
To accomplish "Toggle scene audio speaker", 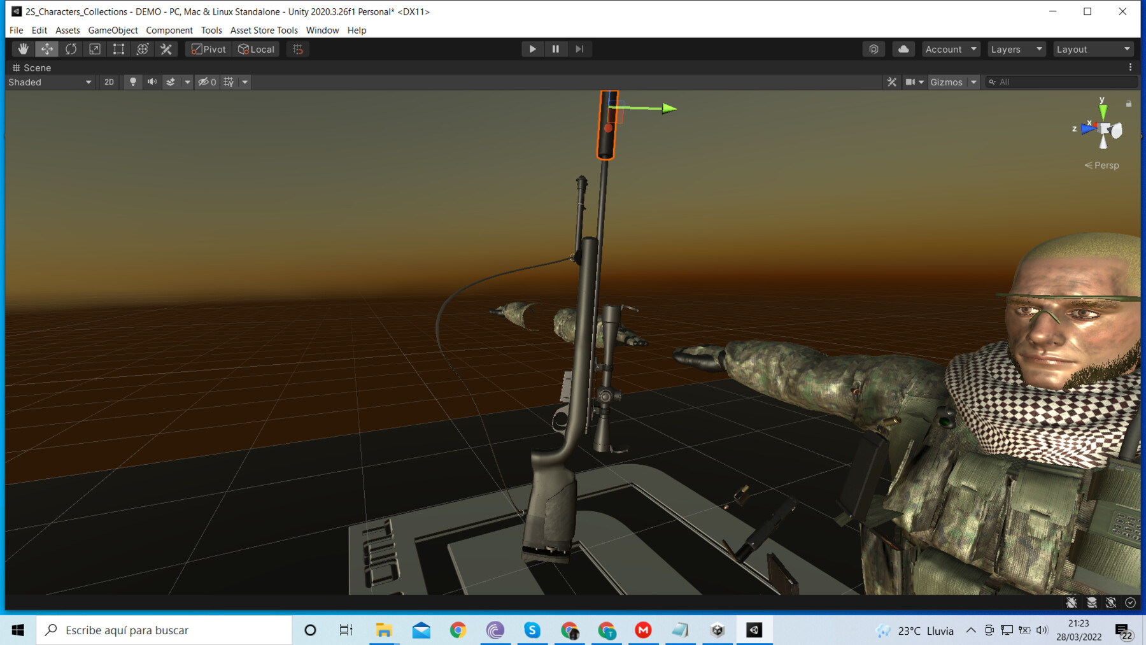I will [152, 82].
